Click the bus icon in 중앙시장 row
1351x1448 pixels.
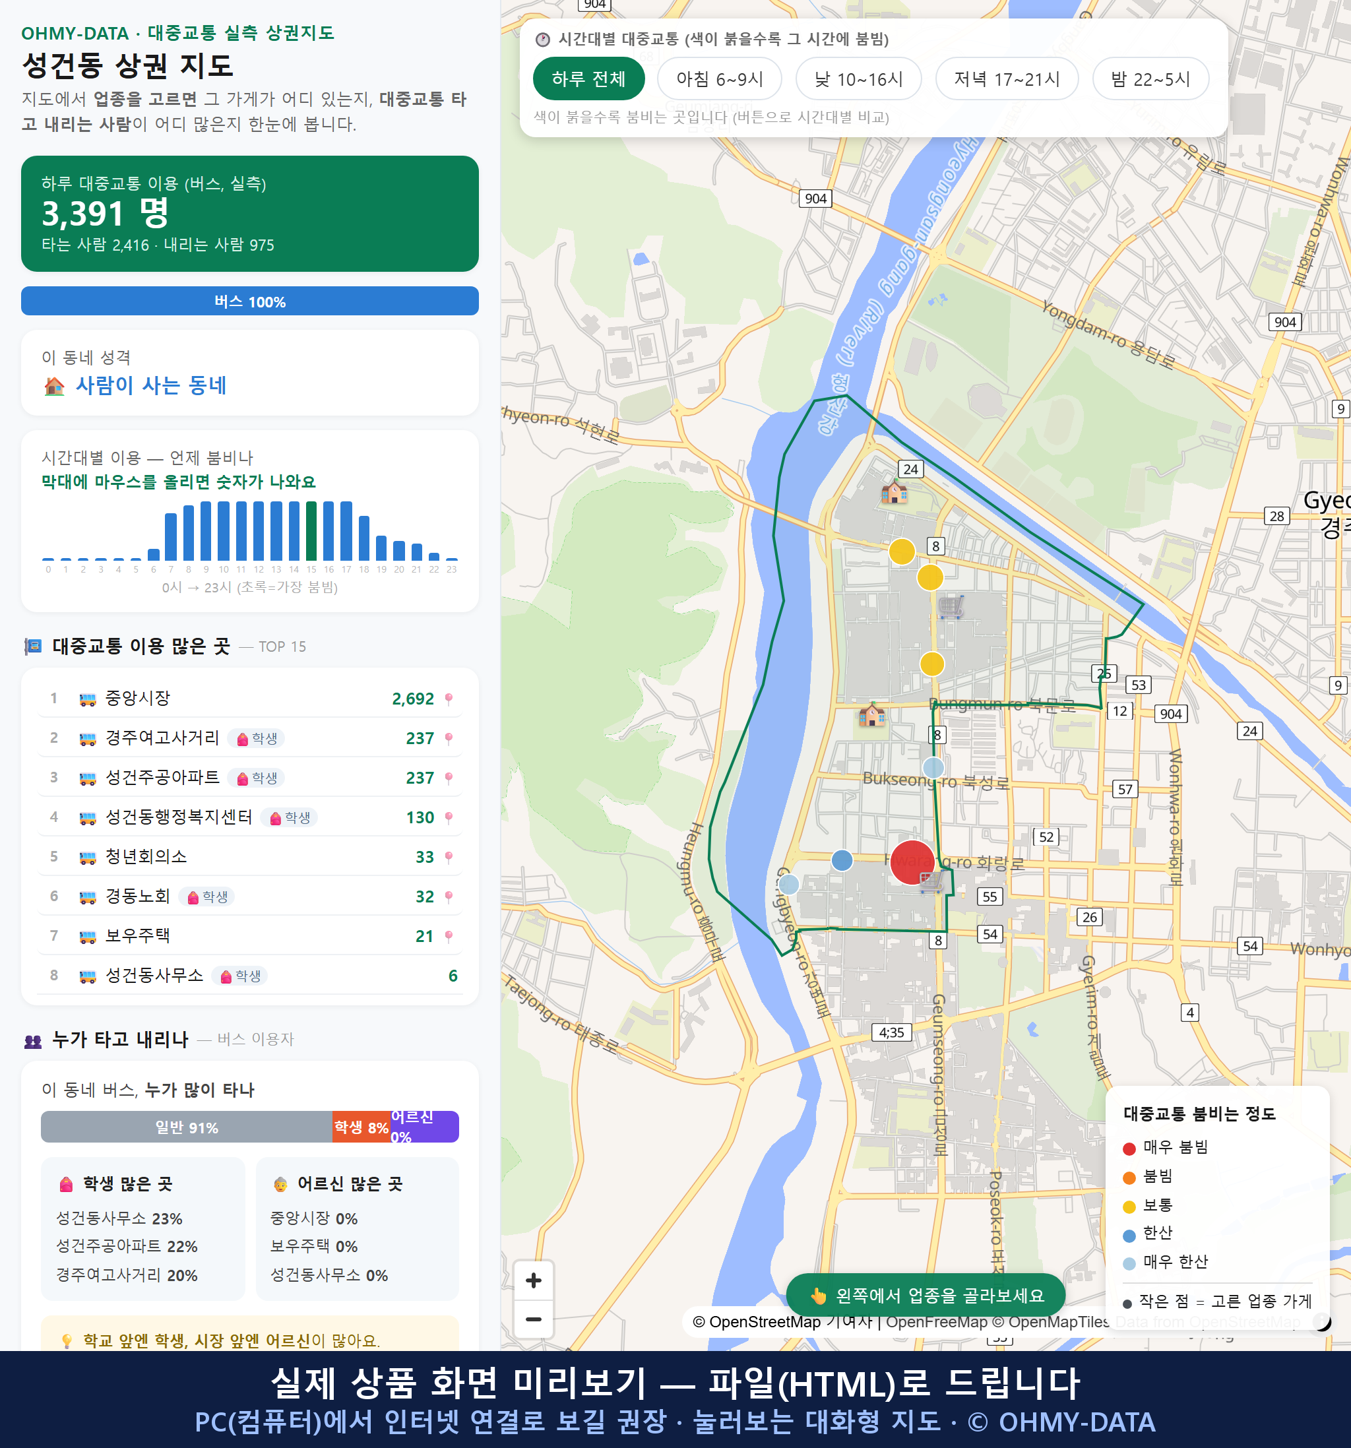[x=87, y=699]
